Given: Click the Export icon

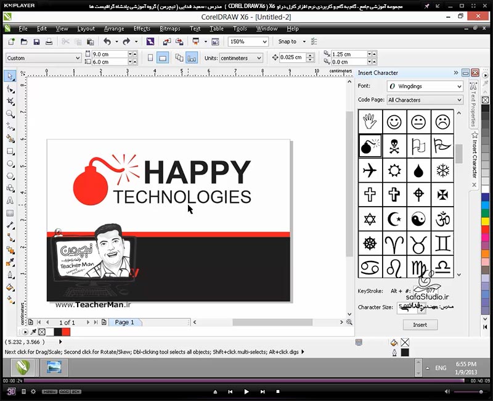Looking at the screenshot, I should [179, 41].
